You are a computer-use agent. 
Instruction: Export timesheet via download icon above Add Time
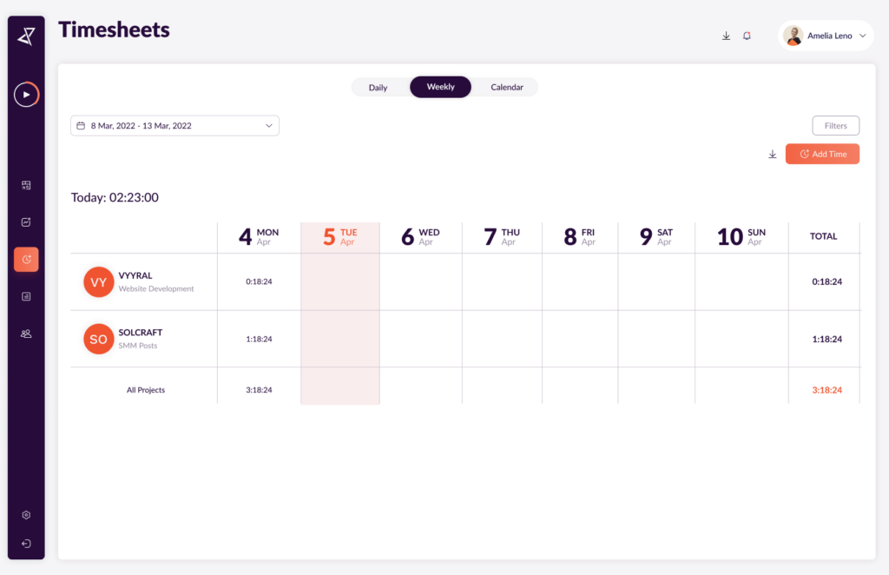point(773,154)
